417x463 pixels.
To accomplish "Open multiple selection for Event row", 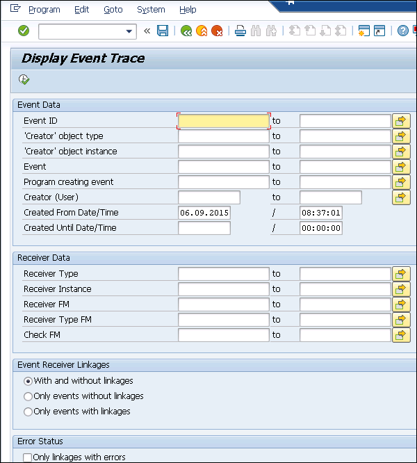I will [401, 167].
